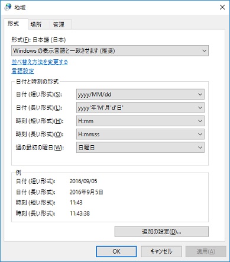Viewport: 230px width, 262px height.
Task: Select the 形式 tab
Action: 14,24
